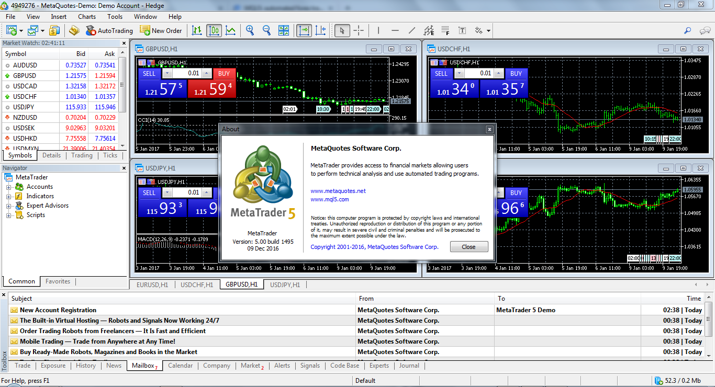Viewport: 715px width, 387px height.
Task: Open the File menu
Action: click(x=10, y=17)
